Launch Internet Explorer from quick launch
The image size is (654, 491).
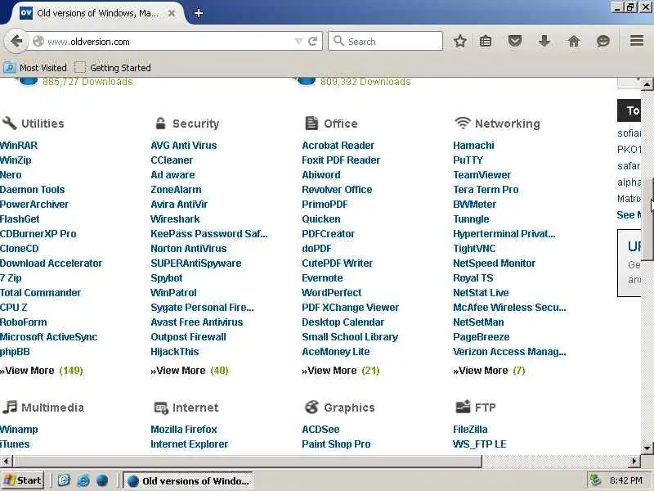click(x=83, y=480)
